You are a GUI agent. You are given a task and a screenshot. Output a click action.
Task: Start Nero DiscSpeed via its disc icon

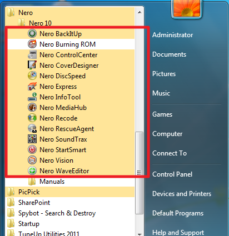click(32, 76)
